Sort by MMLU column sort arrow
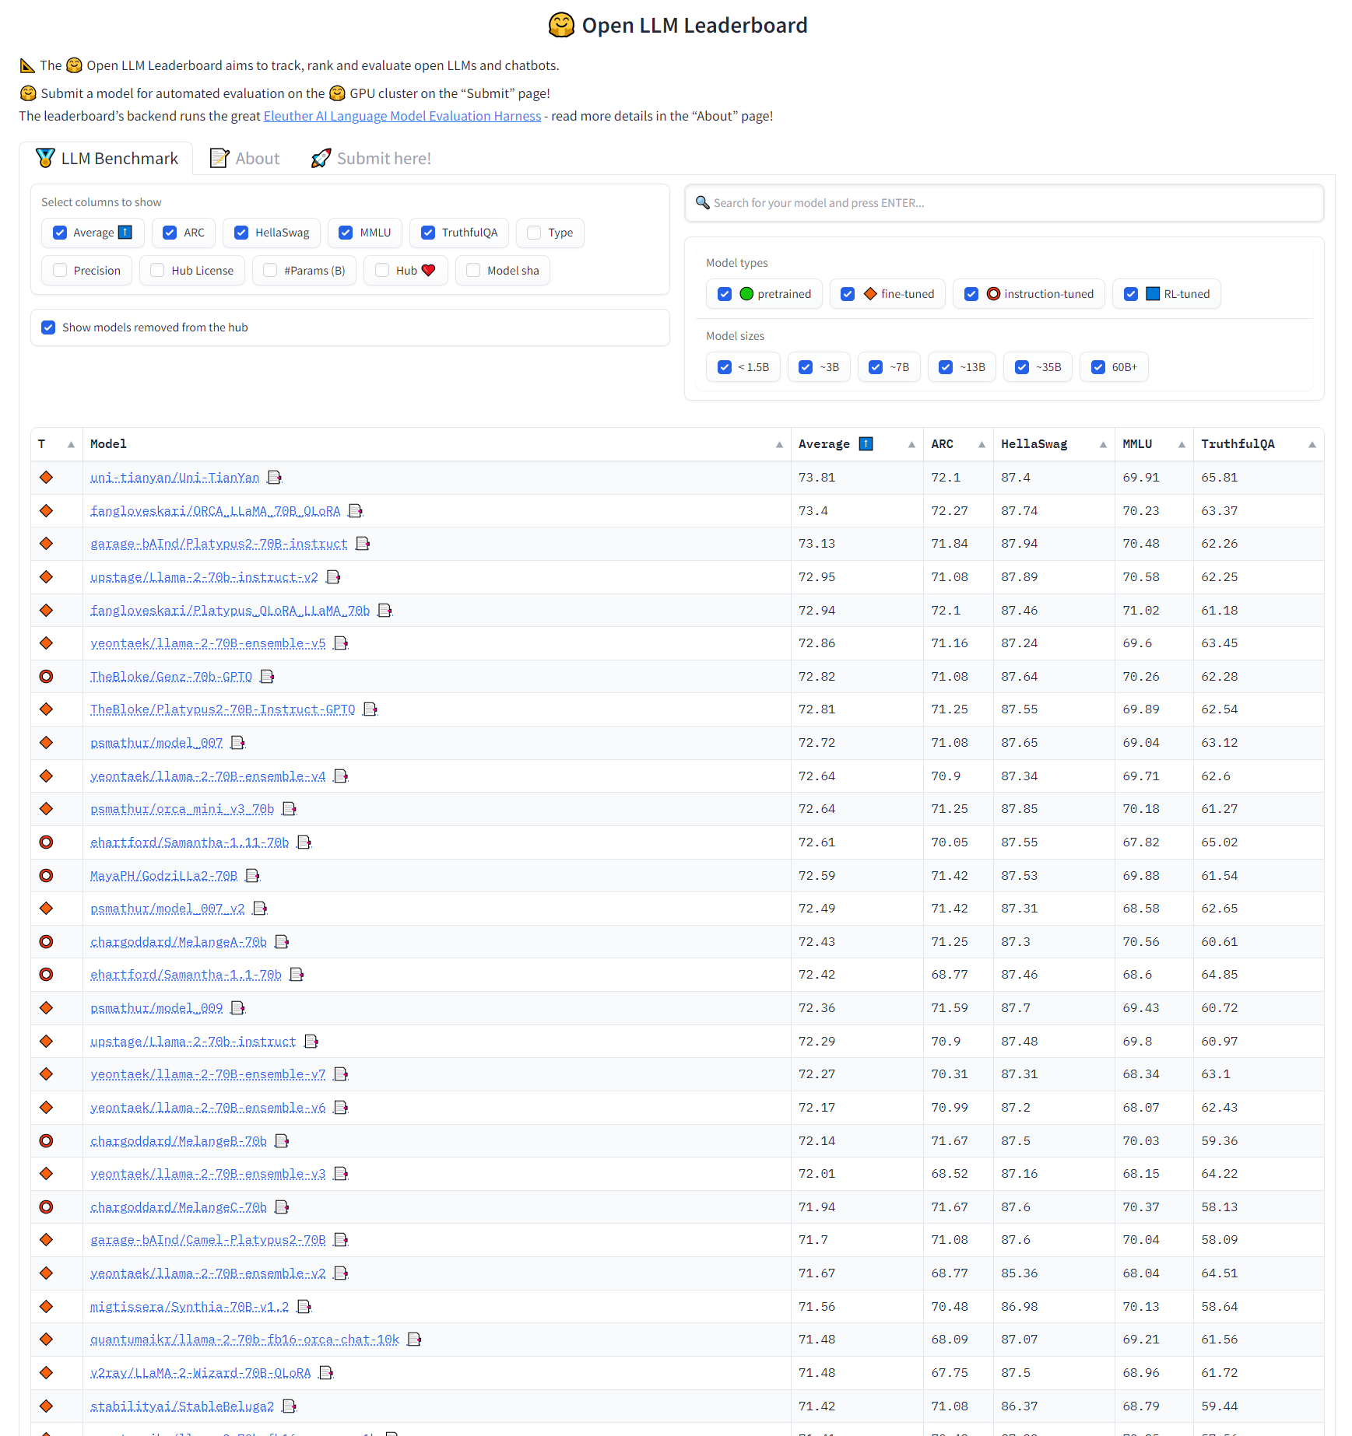The width and height of the screenshot is (1352, 1436). (x=1181, y=444)
